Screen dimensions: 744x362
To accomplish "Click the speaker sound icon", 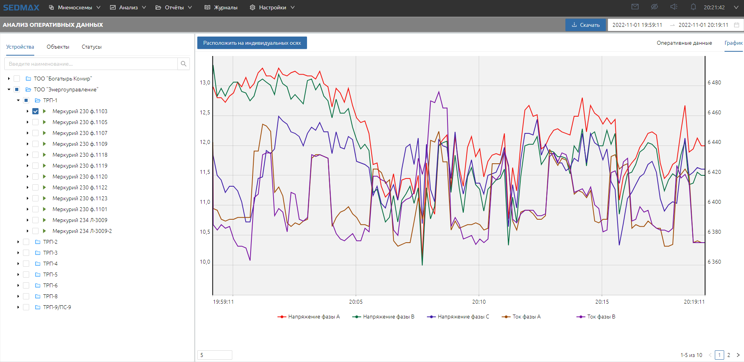I will point(674,7).
